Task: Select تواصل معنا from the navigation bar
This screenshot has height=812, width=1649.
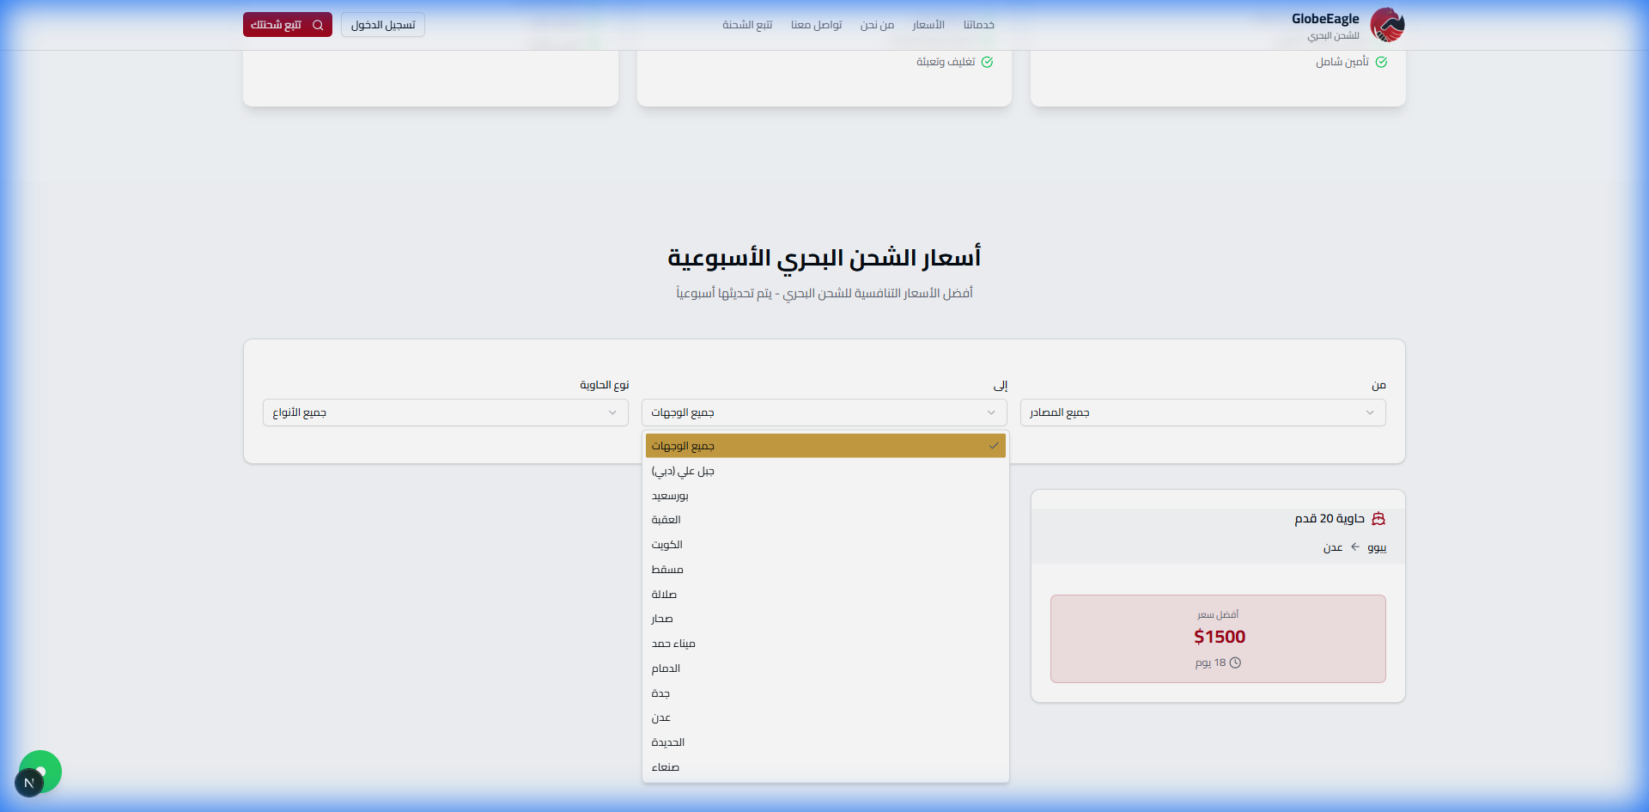Action: coord(816,25)
